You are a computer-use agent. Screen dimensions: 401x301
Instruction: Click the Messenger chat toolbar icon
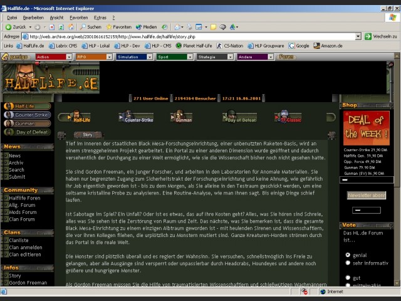tap(223, 27)
